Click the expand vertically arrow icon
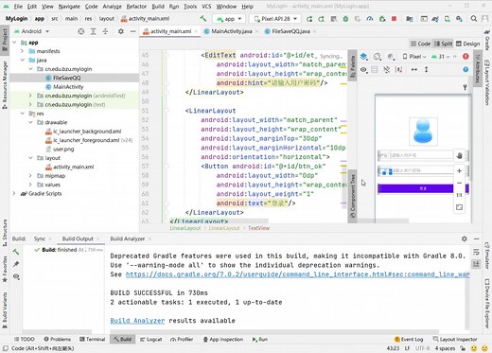The width and height of the screenshot is (492, 353). click(426, 69)
